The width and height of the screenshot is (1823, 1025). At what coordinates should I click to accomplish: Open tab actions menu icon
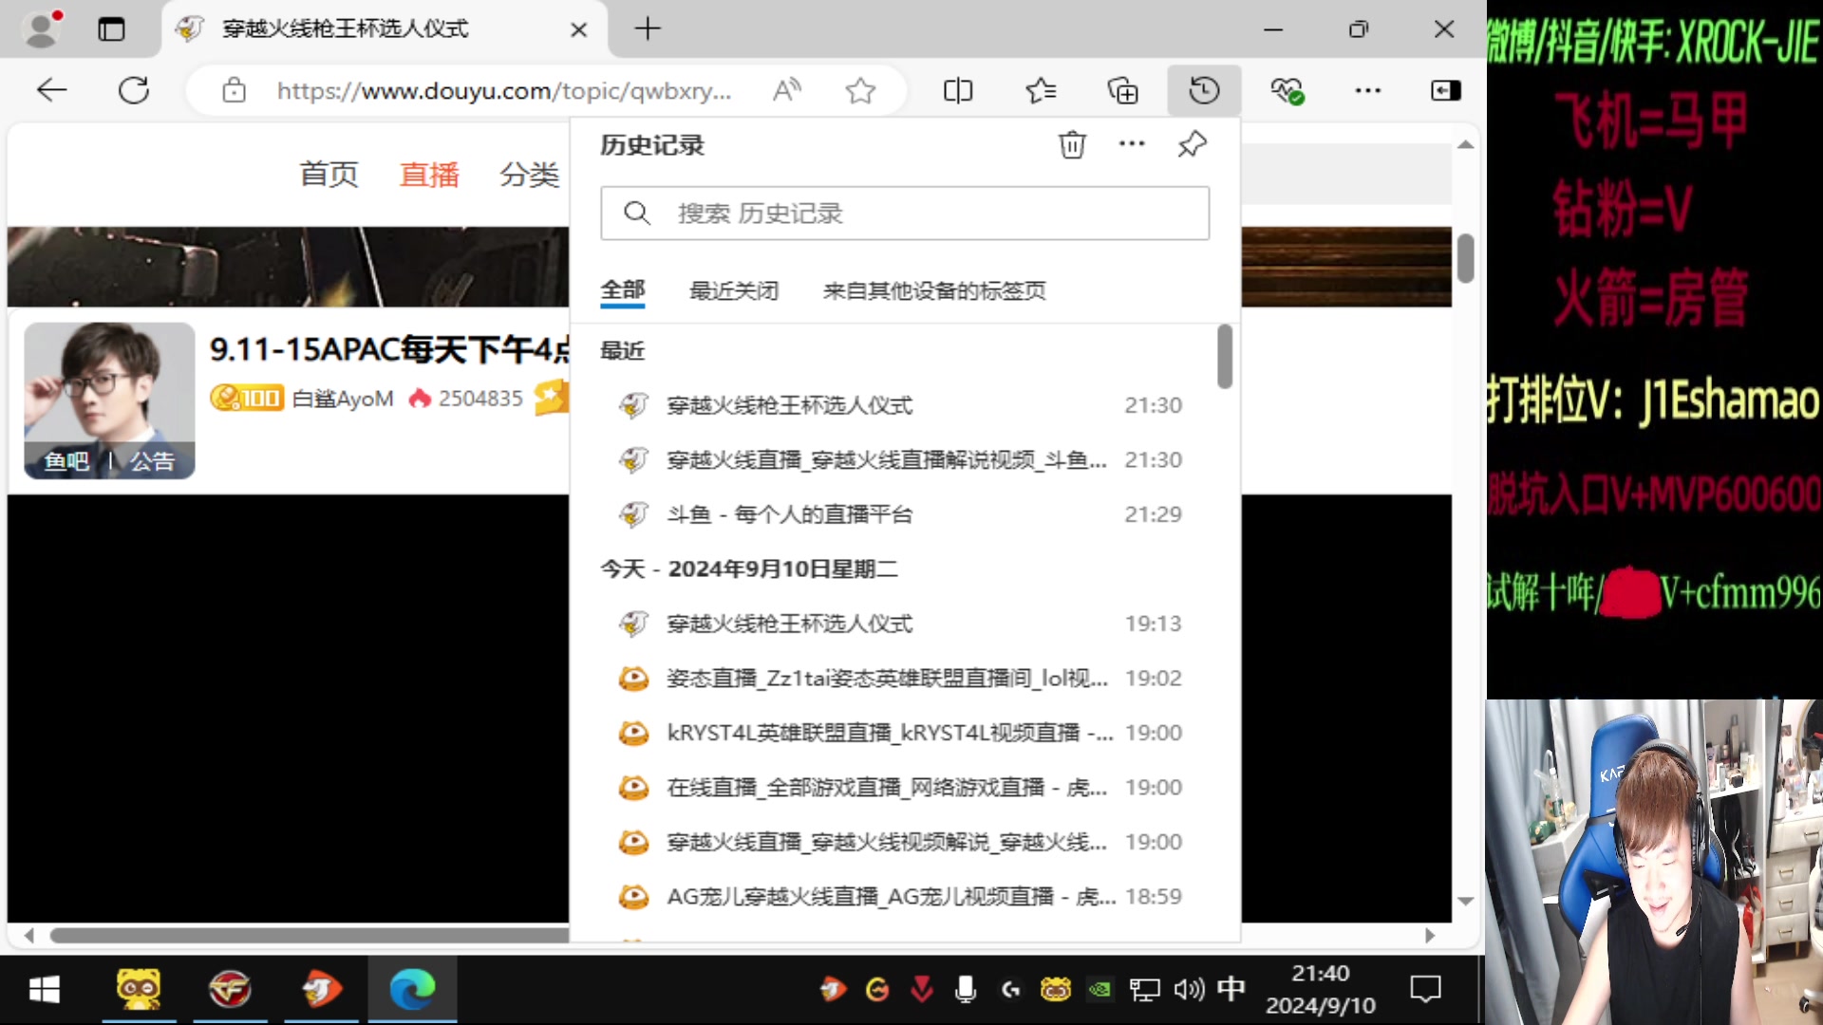[x=111, y=28]
